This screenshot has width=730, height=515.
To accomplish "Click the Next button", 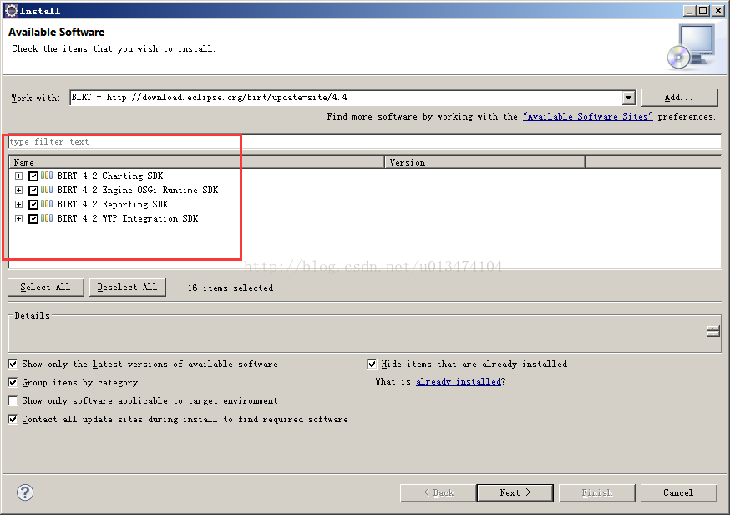I will [x=515, y=492].
